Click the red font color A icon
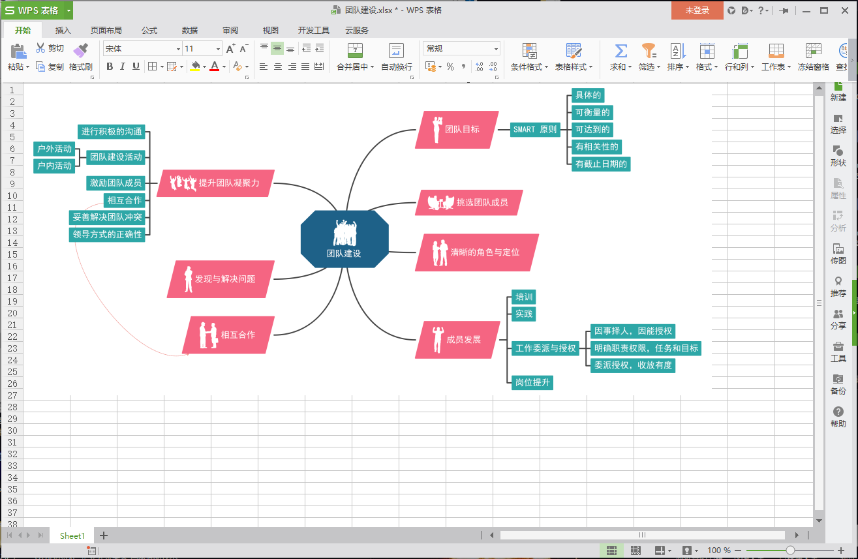 pyautogui.click(x=214, y=67)
